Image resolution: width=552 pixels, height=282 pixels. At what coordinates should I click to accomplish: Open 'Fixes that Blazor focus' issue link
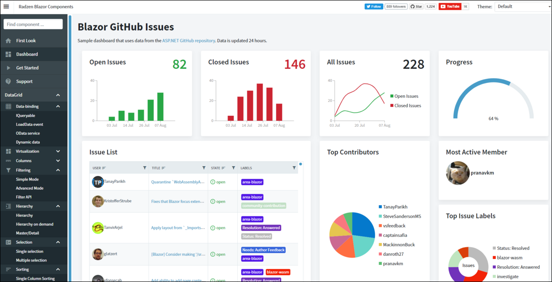point(178,201)
